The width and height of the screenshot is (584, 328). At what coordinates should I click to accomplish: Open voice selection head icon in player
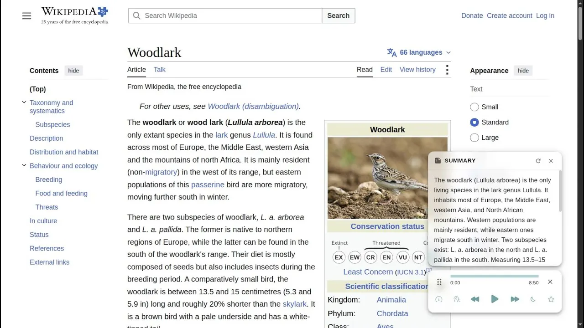[x=457, y=299]
